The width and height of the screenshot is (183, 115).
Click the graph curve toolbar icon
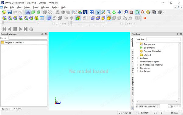(x=74, y=12)
